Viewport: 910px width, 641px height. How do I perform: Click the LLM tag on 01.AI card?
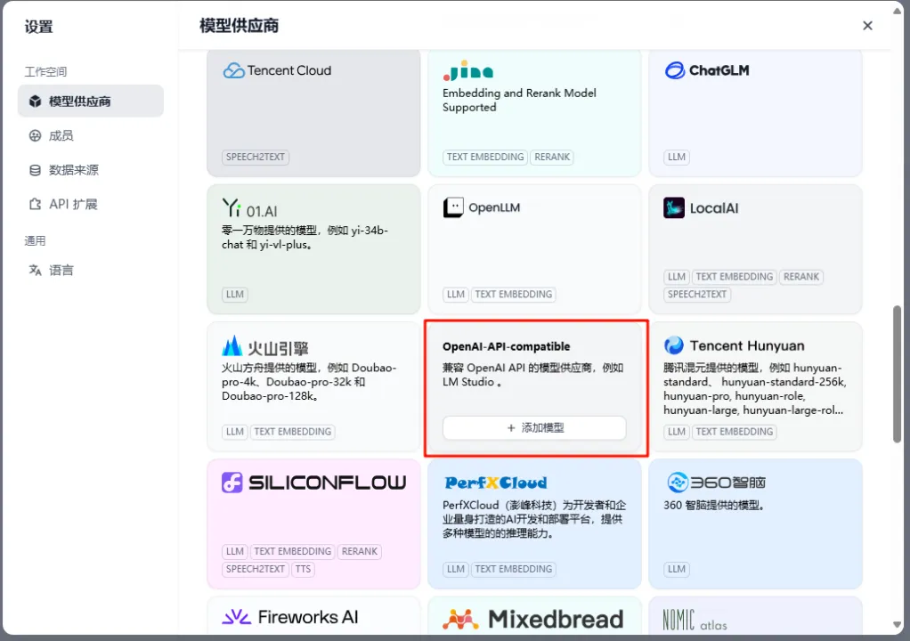[235, 294]
